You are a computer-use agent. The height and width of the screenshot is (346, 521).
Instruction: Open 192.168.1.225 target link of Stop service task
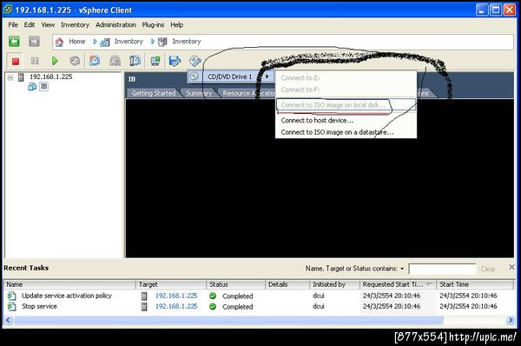176,306
